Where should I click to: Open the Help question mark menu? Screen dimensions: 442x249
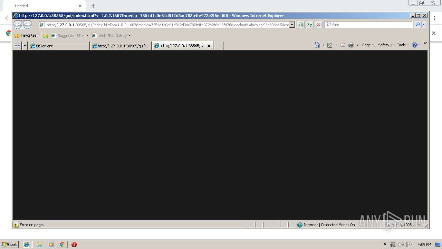(x=416, y=45)
